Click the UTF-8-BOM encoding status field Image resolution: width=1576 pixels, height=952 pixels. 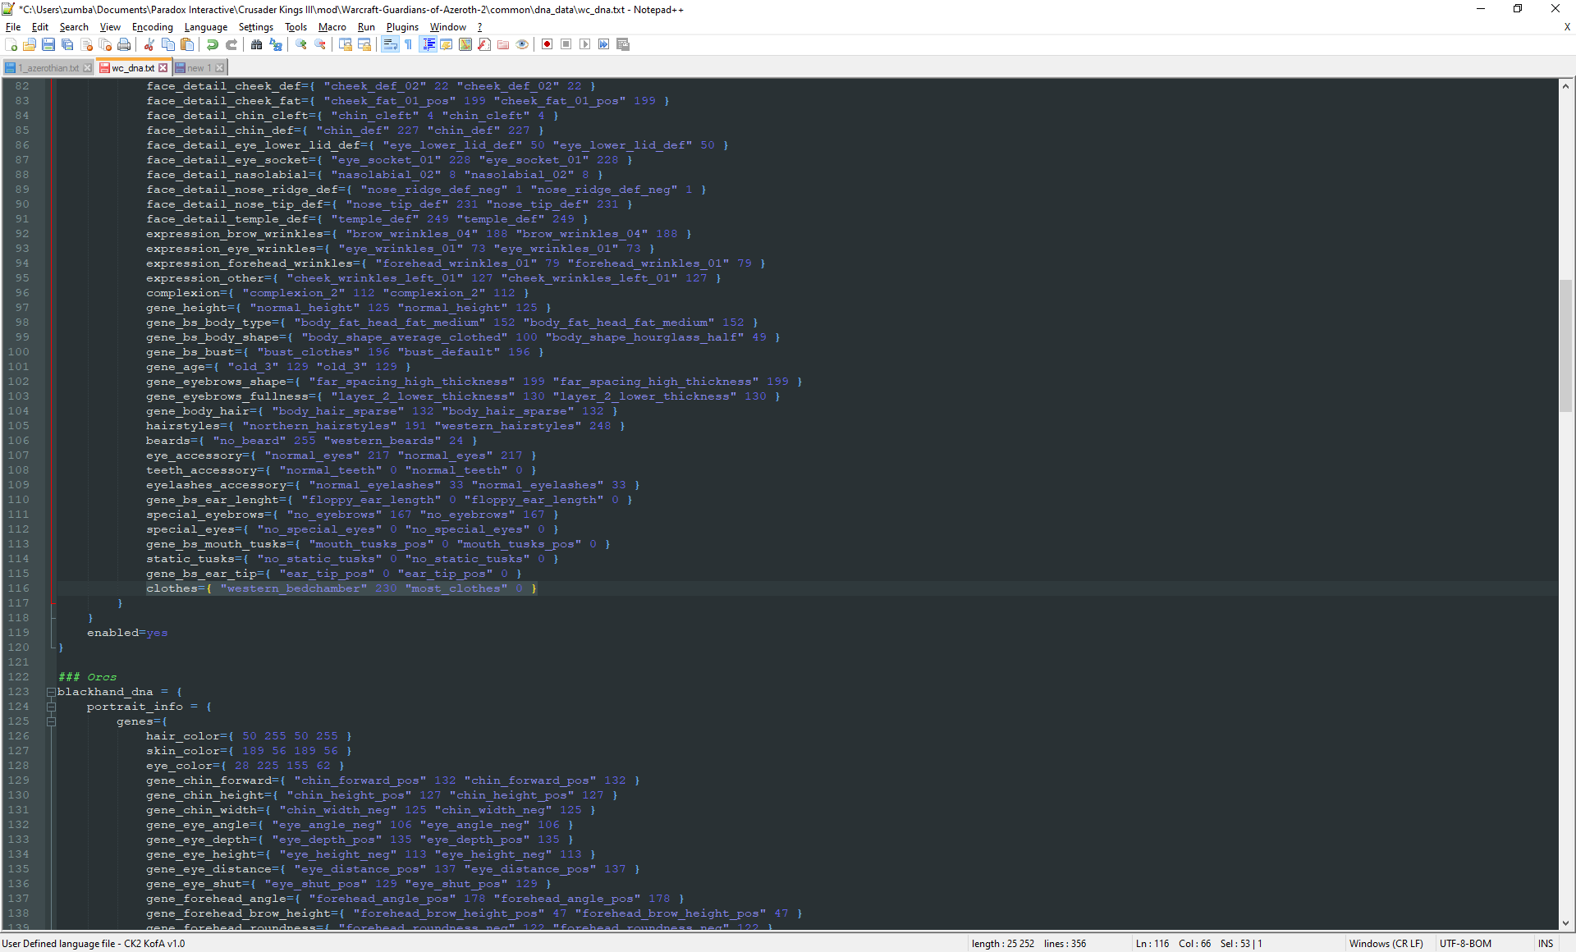(1465, 944)
